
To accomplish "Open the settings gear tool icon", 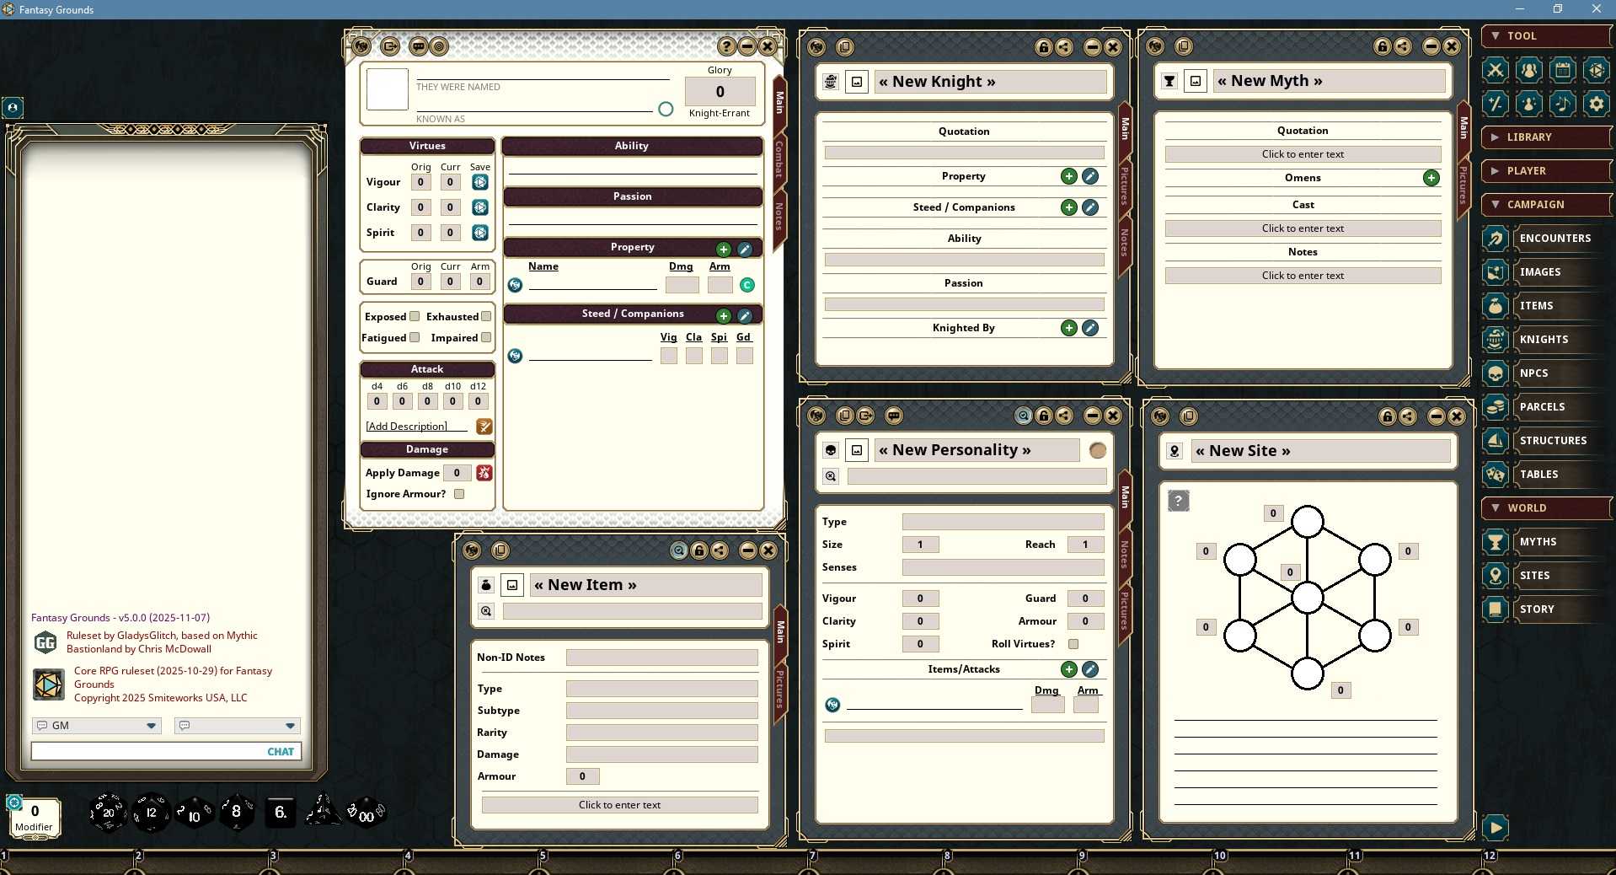I will pos(1596,104).
